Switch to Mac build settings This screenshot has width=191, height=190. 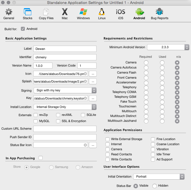coord(65,14)
